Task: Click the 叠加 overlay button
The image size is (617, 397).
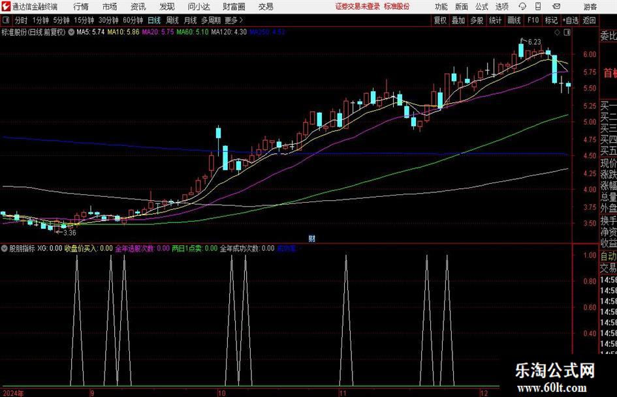Action: pos(458,20)
